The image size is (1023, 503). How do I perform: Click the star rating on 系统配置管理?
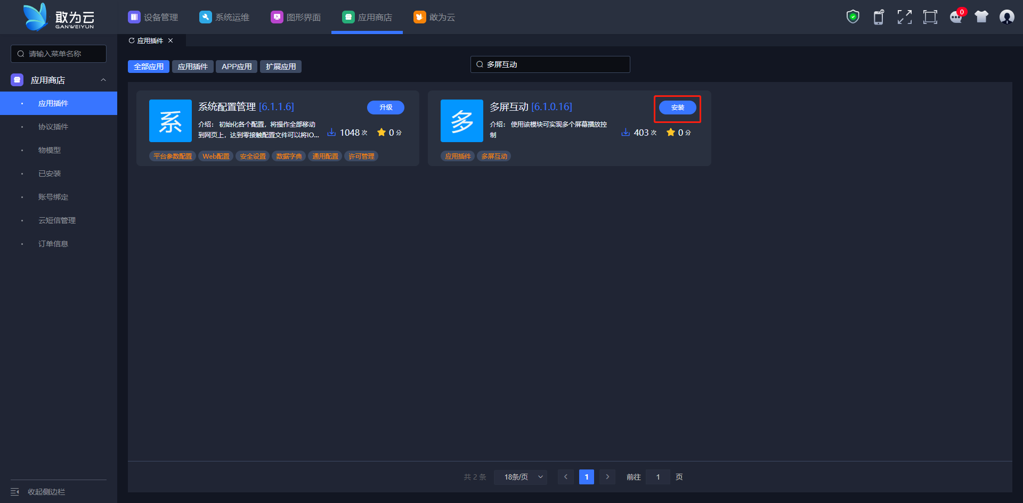[x=381, y=132]
